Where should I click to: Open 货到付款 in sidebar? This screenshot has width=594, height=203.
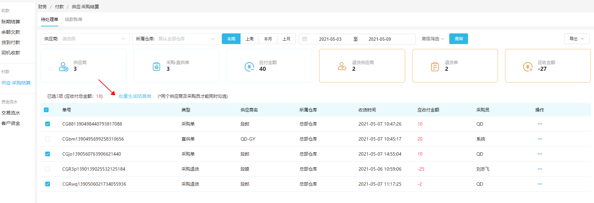tap(11, 42)
